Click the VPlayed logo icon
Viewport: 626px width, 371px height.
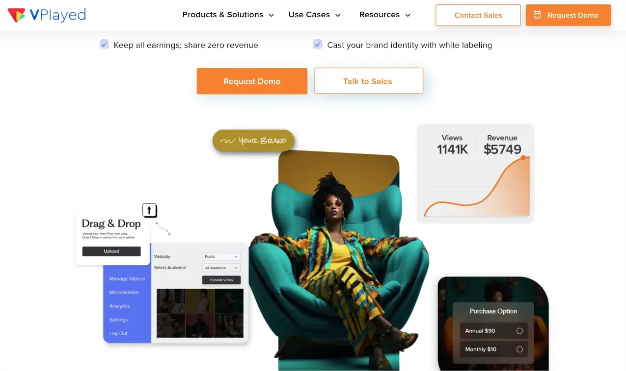tap(16, 15)
